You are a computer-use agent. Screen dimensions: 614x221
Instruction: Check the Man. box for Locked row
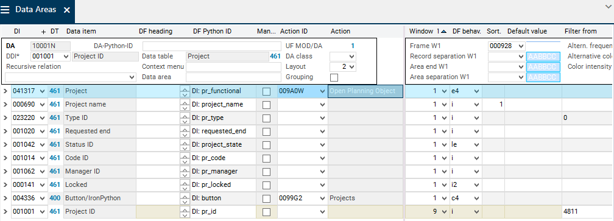pos(266,184)
